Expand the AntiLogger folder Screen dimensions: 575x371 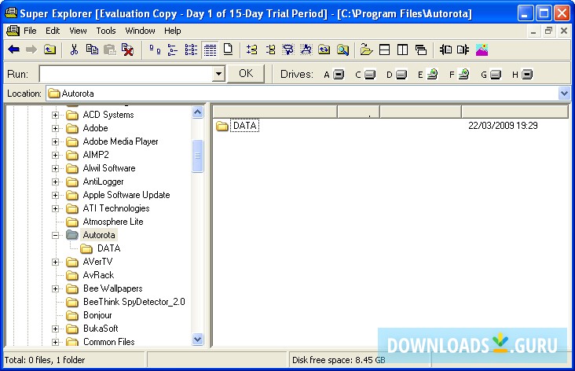[55, 182]
